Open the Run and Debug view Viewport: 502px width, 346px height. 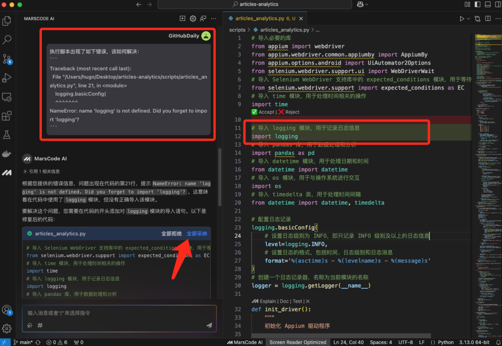[x=7, y=78]
